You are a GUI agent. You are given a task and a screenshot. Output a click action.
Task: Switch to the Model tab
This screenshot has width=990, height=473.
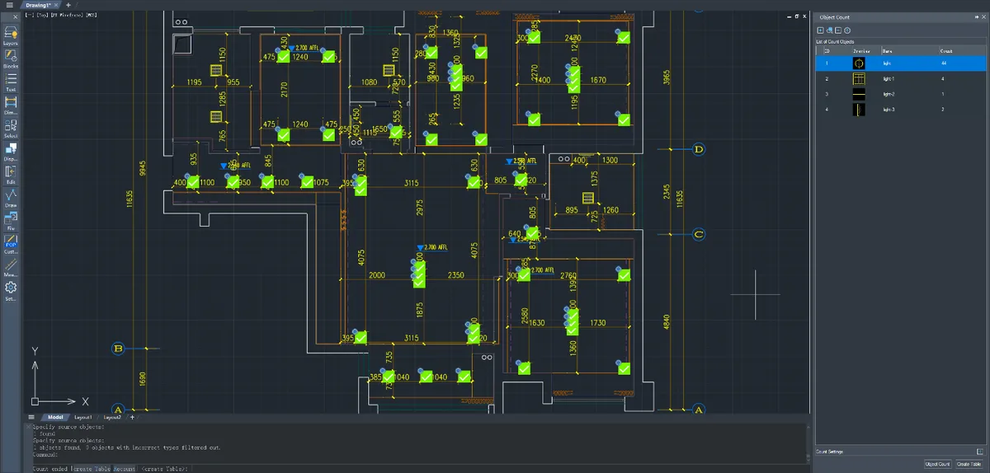pyautogui.click(x=55, y=417)
